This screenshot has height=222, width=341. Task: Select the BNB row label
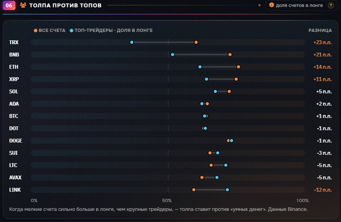pyautogui.click(x=14, y=54)
